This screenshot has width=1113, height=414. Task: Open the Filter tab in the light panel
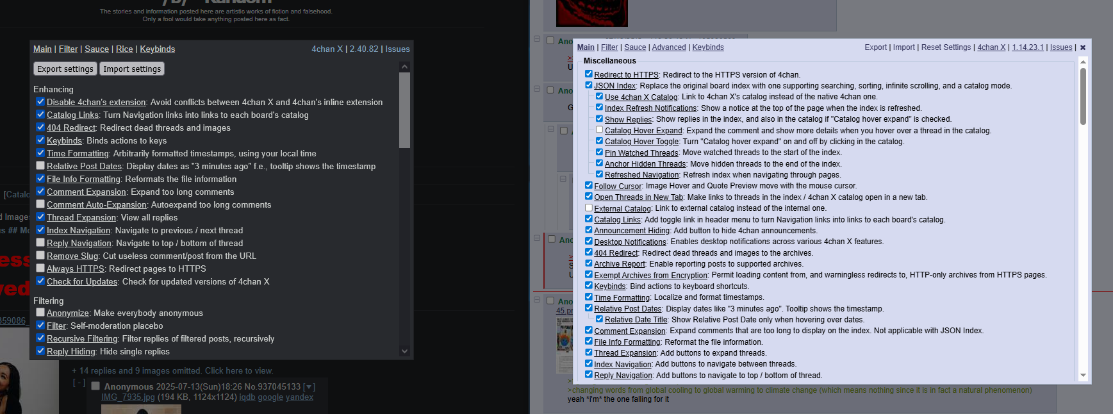(x=609, y=47)
